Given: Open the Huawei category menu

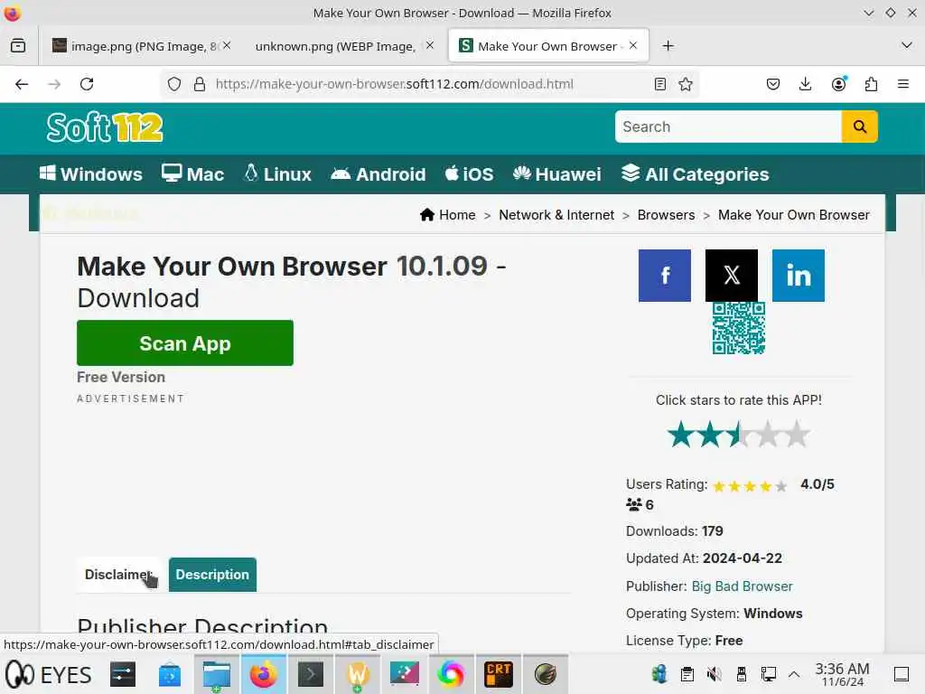Looking at the screenshot, I should (x=556, y=174).
